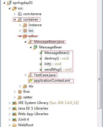
Task: Collapse the springday01 project node
Action: click(4, 3)
